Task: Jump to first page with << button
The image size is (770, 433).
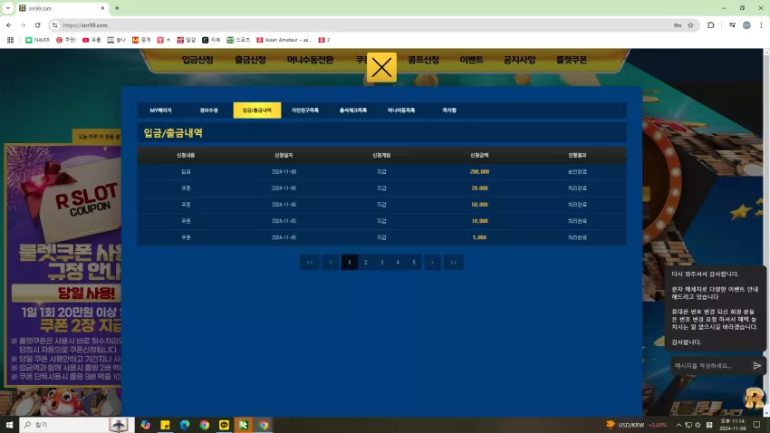Action: [310, 262]
